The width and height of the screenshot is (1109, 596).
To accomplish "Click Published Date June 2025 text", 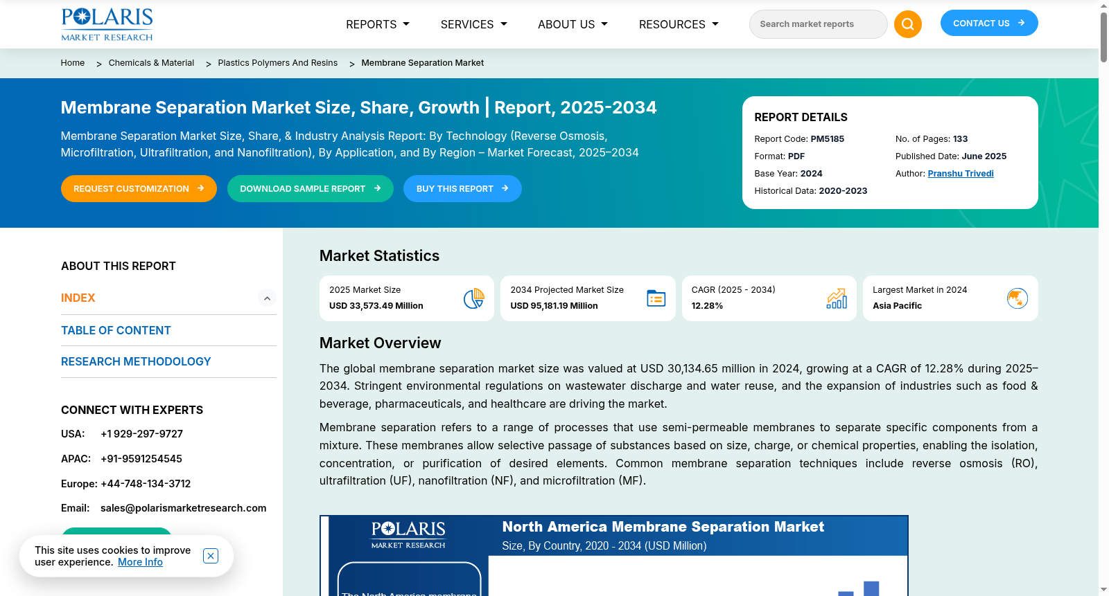I will pos(951,156).
